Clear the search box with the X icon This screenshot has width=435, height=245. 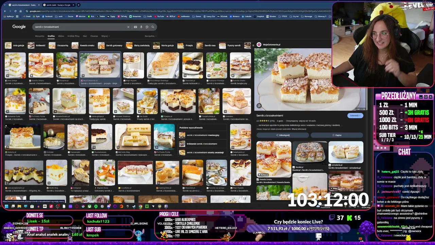pyautogui.click(x=128, y=27)
